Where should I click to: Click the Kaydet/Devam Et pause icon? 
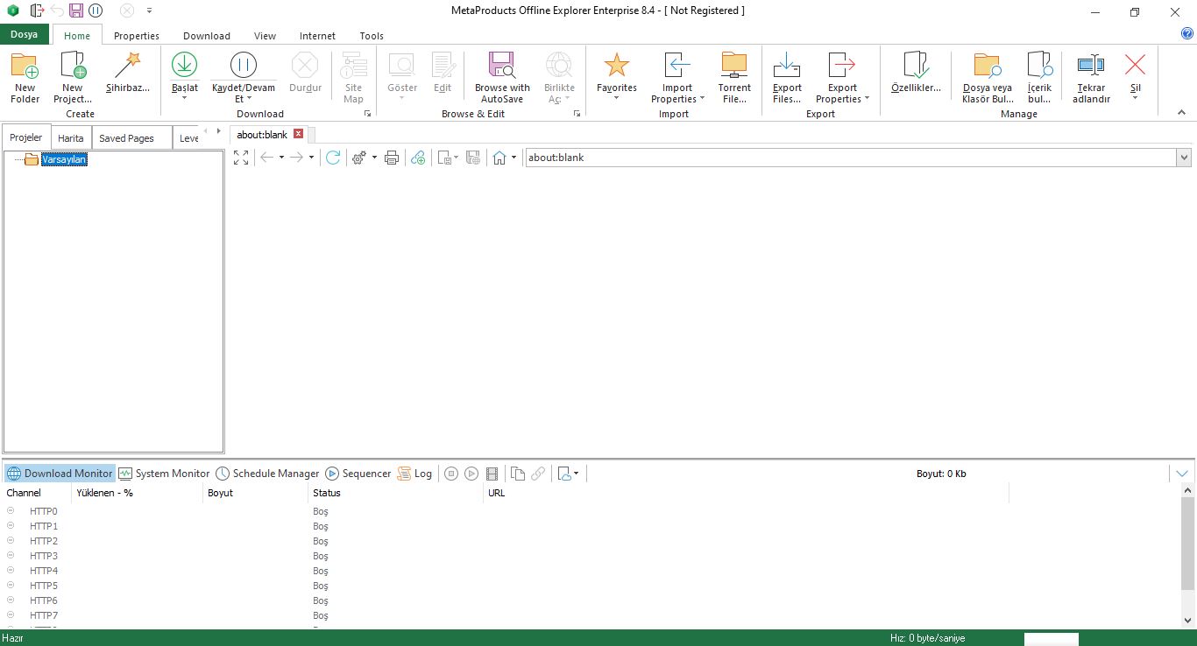coord(244,65)
